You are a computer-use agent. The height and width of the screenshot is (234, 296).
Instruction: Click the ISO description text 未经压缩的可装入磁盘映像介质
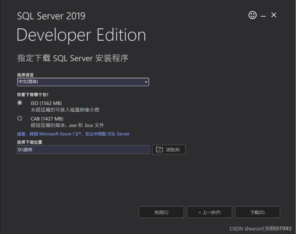tap(65, 110)
